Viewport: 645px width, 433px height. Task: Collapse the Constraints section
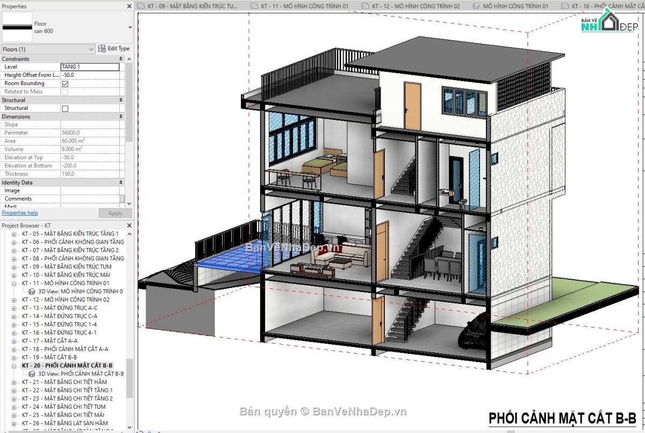121,59
